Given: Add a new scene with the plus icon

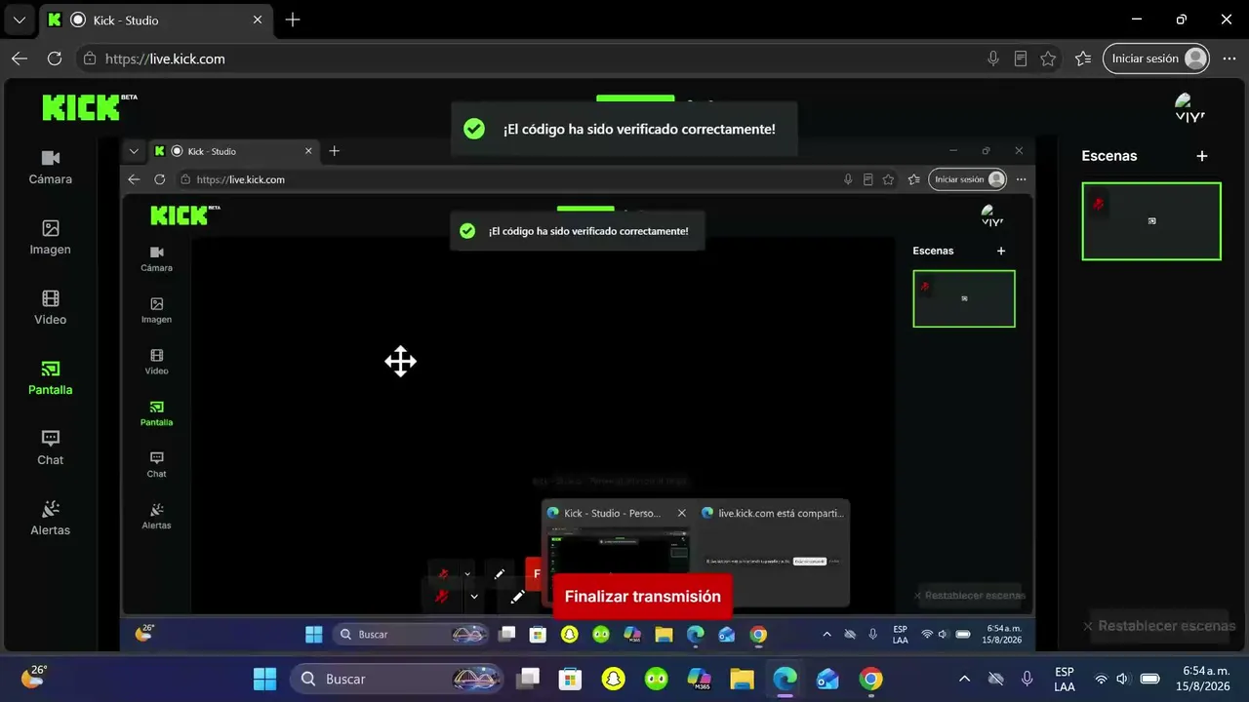Looking at the screenshot, I should [1202, 156].
